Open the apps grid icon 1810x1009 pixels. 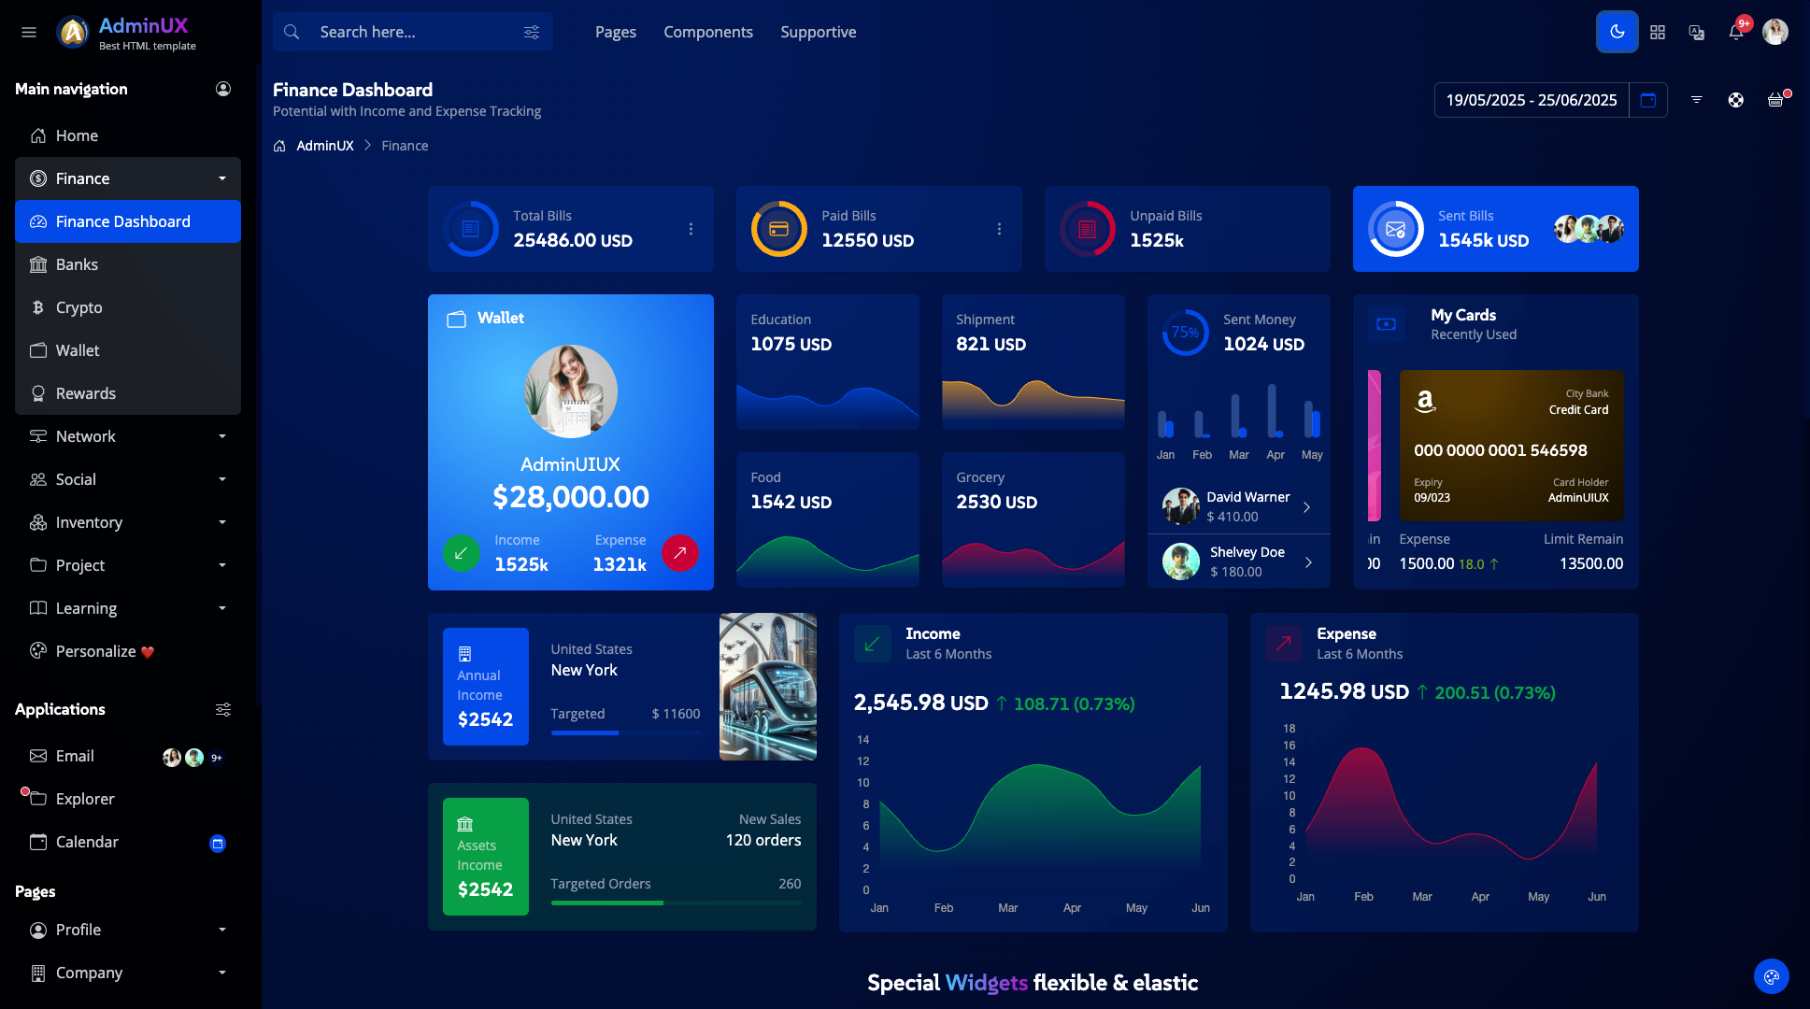(1658, 32)
